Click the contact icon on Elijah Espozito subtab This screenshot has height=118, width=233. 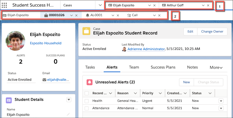click(x=5, y=15)
